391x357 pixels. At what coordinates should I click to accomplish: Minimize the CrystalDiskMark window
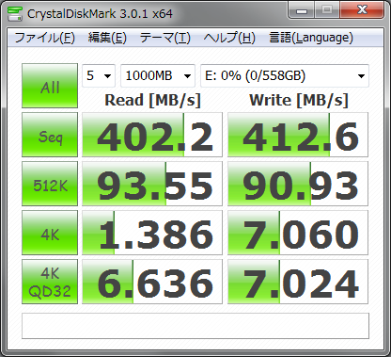click(301, 10)
